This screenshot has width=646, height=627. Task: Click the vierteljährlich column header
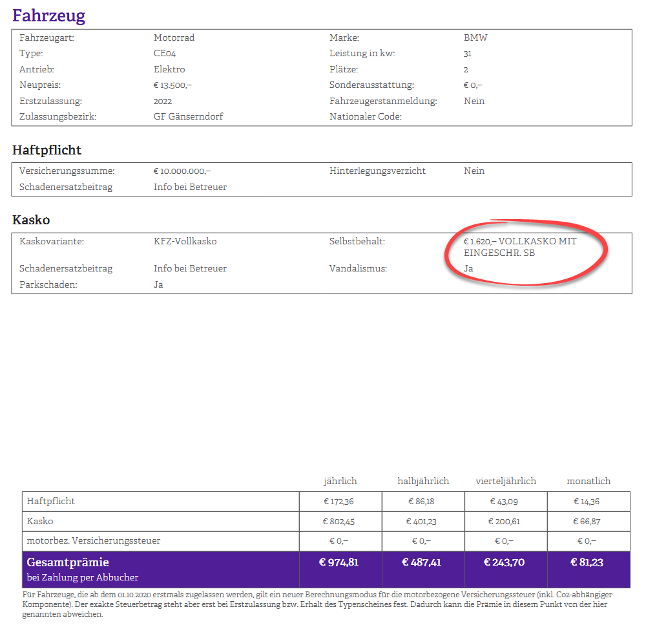(x=506, y=481)
